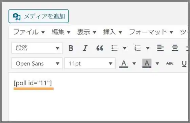Expand the text color picker arrow
The image size is (190, 123).
tap(134, 64)
